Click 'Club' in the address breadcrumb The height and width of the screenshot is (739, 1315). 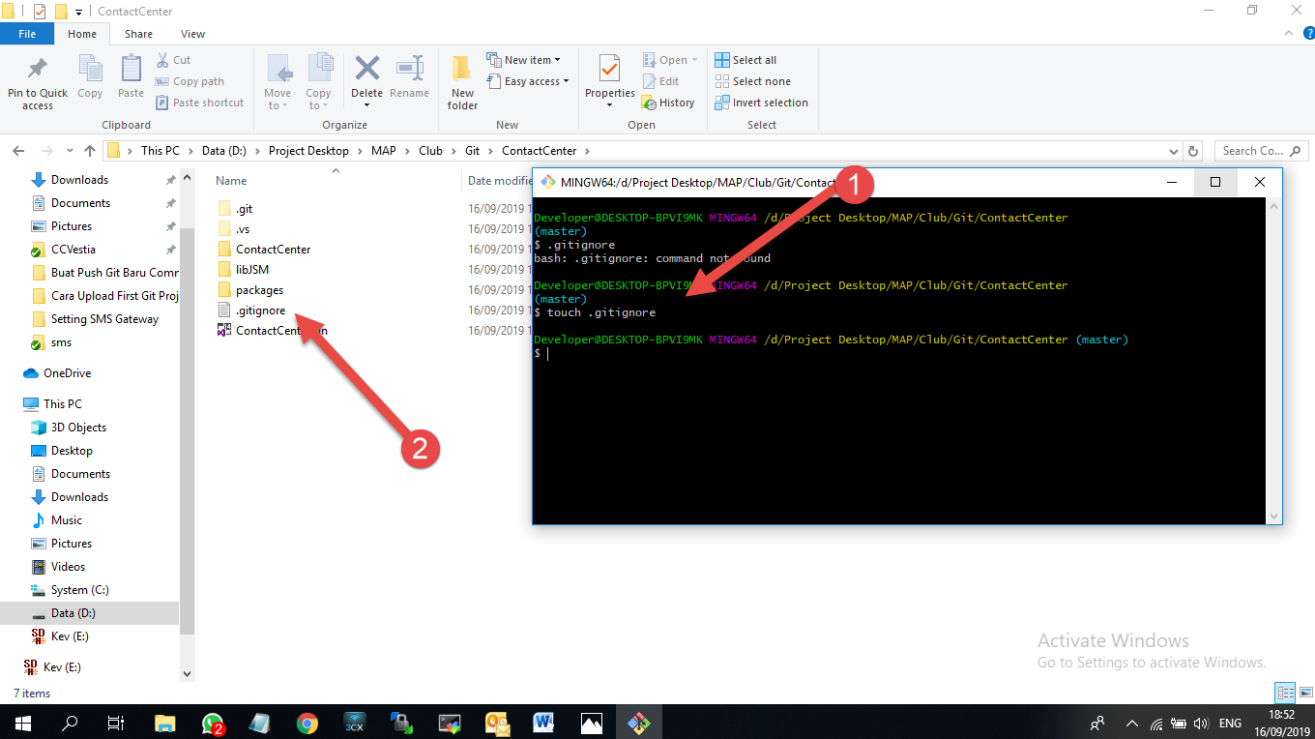(430, 151)
